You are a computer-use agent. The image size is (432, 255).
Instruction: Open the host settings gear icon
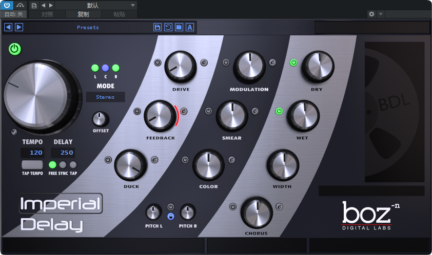tap(371, 14)
